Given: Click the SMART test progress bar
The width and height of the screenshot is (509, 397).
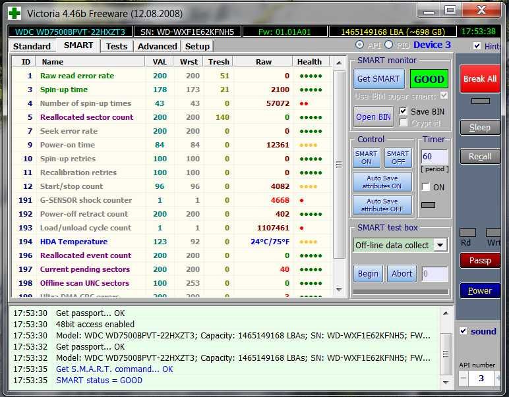Looking at the screenshot, I should pyautogui.click(x=401, y=292).
